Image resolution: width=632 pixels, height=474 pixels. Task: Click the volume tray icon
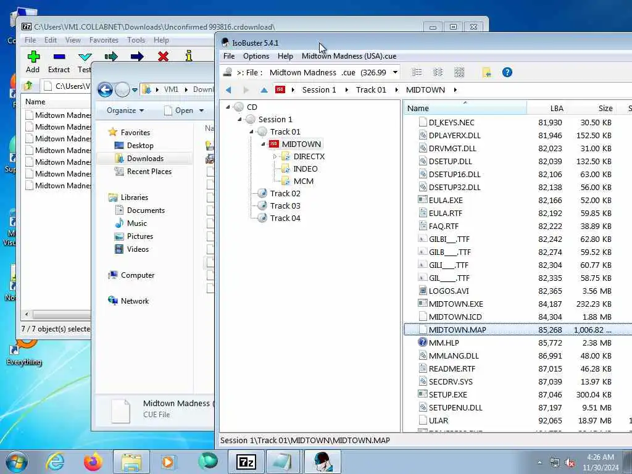pos(570,463)
